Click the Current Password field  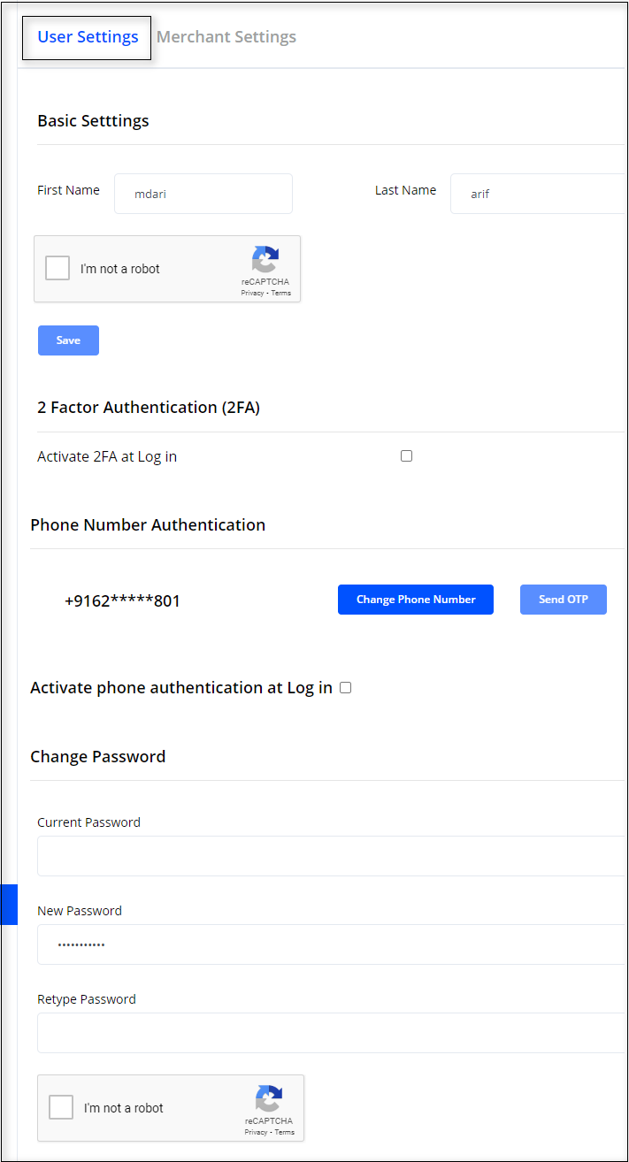[x=331, y=856]
